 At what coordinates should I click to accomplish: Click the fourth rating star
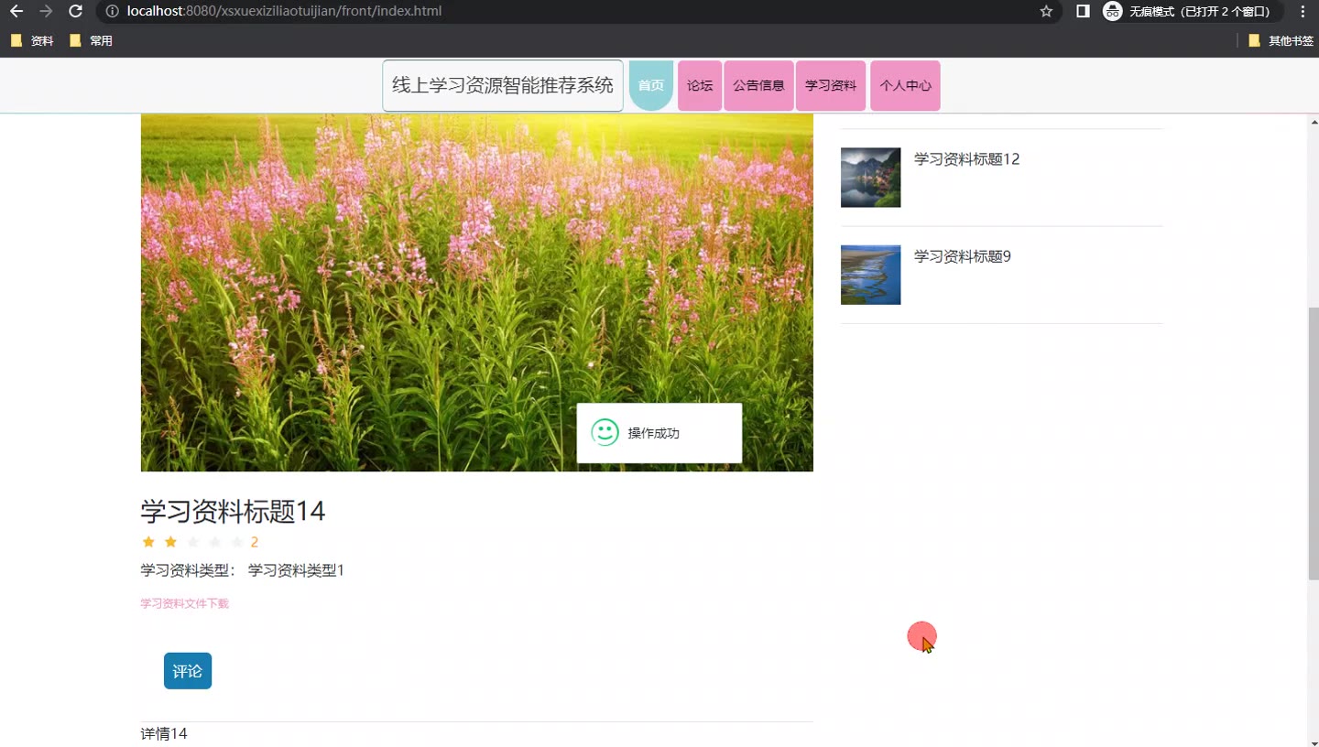214,542
